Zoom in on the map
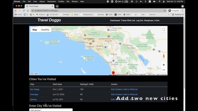 point(164,65)
